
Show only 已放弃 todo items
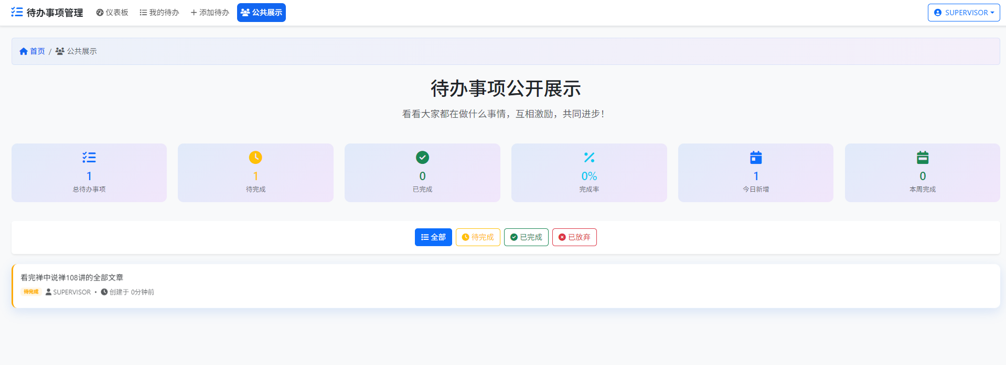pyautogui.click(x=574, y=237)
